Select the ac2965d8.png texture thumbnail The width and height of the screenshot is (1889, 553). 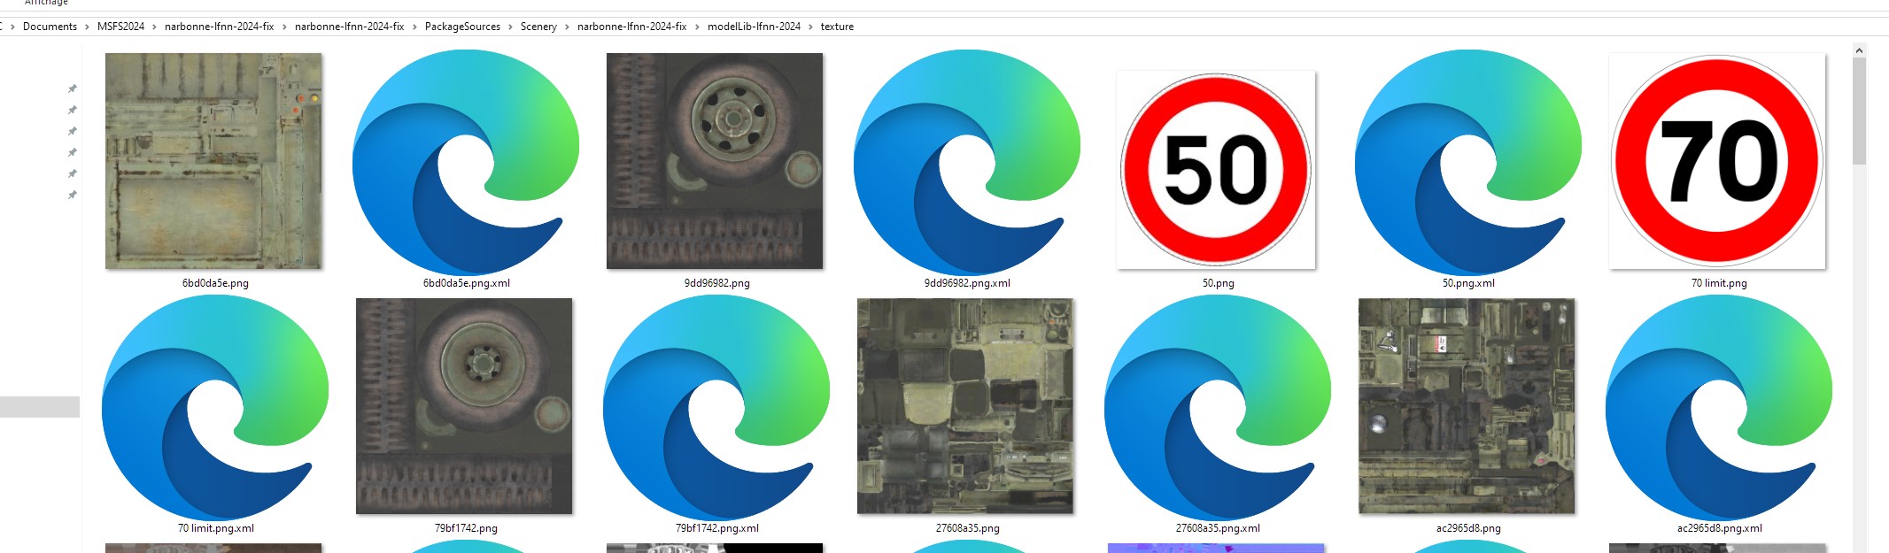[x=1467, y=406]
